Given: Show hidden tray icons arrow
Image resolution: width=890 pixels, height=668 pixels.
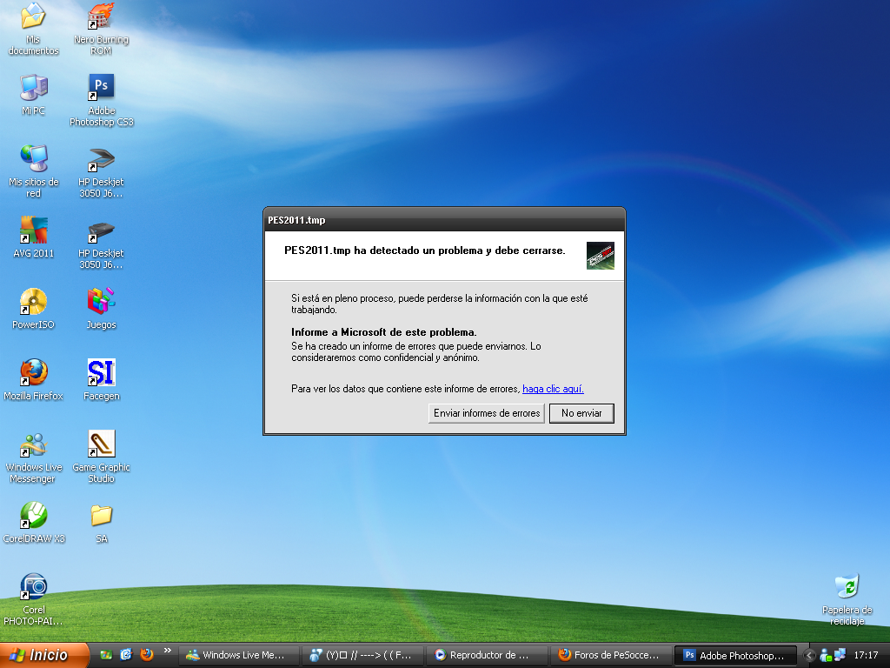Looking at the screenshot, I should pos(810,655).
